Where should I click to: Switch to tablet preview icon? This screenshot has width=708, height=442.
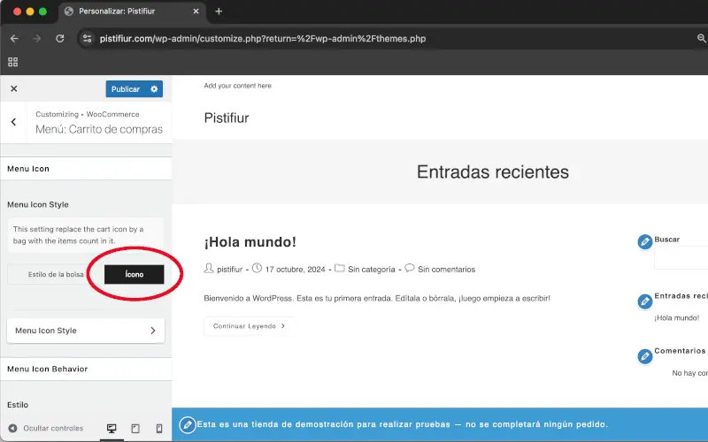[x=135, y=428]
